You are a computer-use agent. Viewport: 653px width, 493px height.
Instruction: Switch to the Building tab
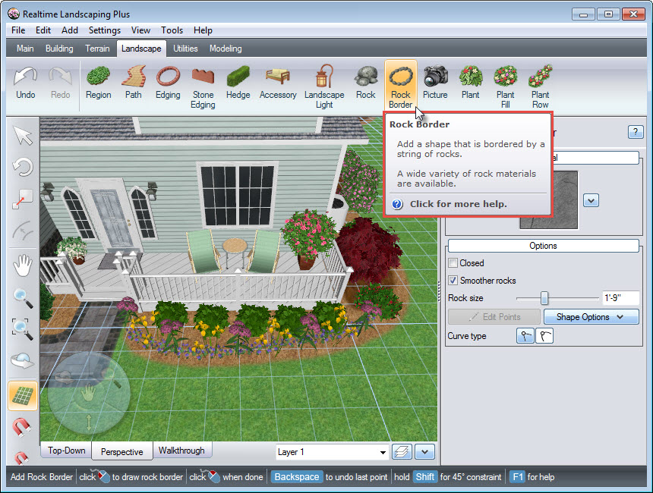coord(59,49)
